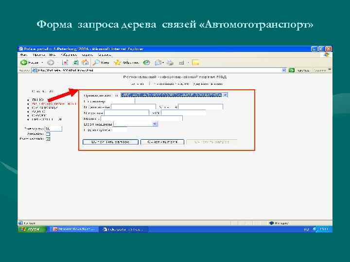Click the Mail envelope icon
350x262 pixels.
(158, 63)
